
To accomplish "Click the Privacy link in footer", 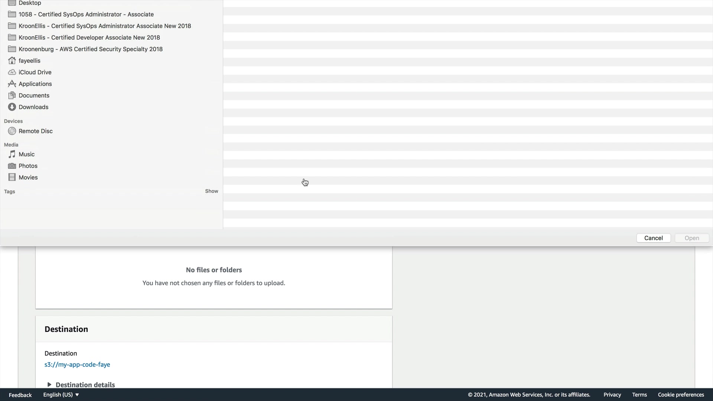I will coord(612,395).
